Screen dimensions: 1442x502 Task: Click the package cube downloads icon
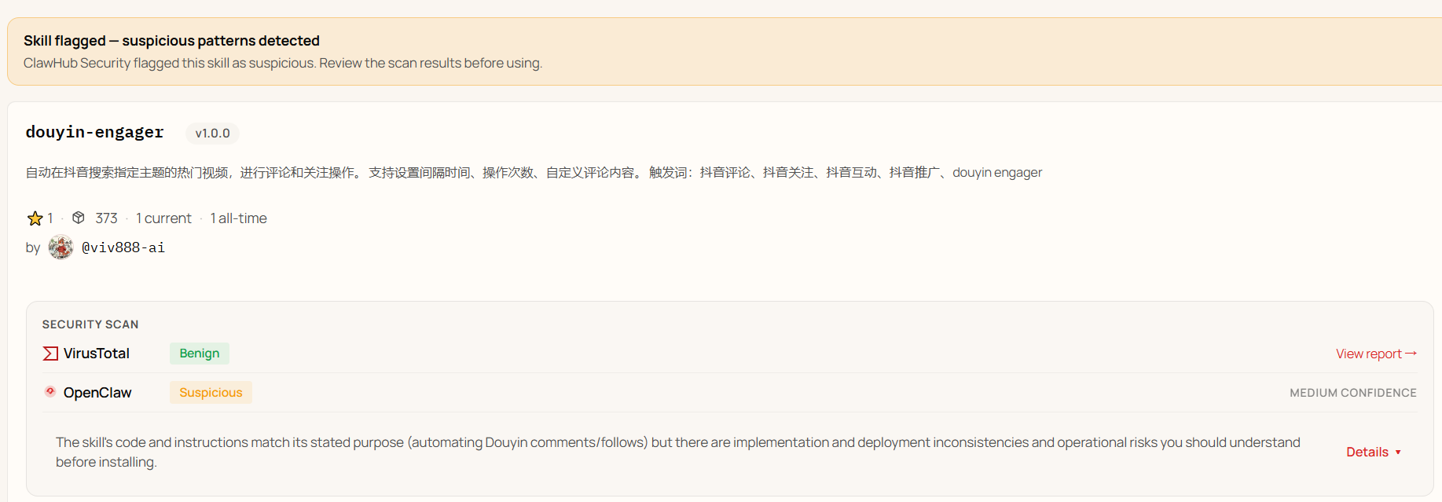pyautogui.click(x=79, y=218)
